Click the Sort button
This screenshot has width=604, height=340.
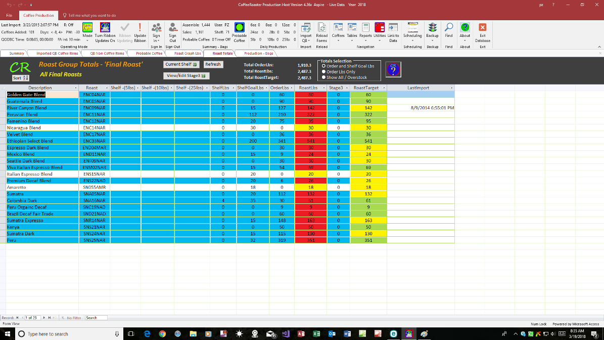pos(20,78)
